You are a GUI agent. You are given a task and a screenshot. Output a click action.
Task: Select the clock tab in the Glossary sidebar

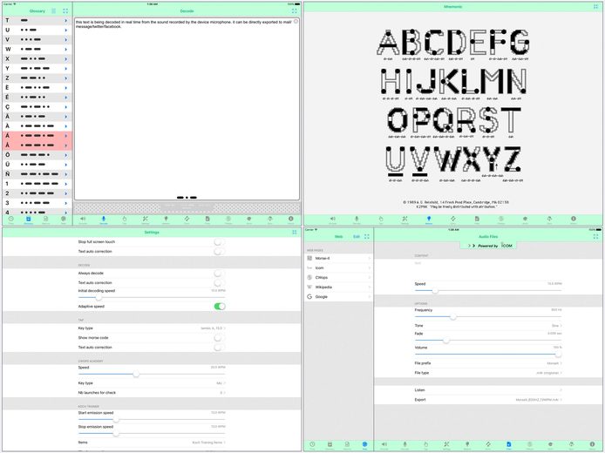point(10,220)
